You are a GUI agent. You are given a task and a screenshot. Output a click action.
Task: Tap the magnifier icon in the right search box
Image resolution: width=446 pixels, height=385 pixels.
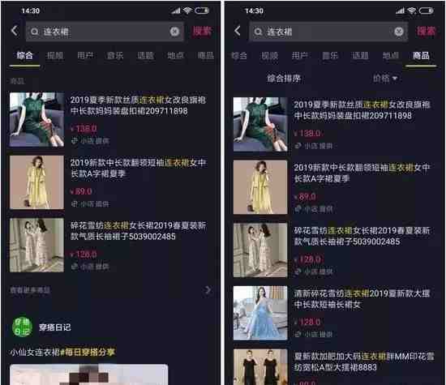(258, 32)
